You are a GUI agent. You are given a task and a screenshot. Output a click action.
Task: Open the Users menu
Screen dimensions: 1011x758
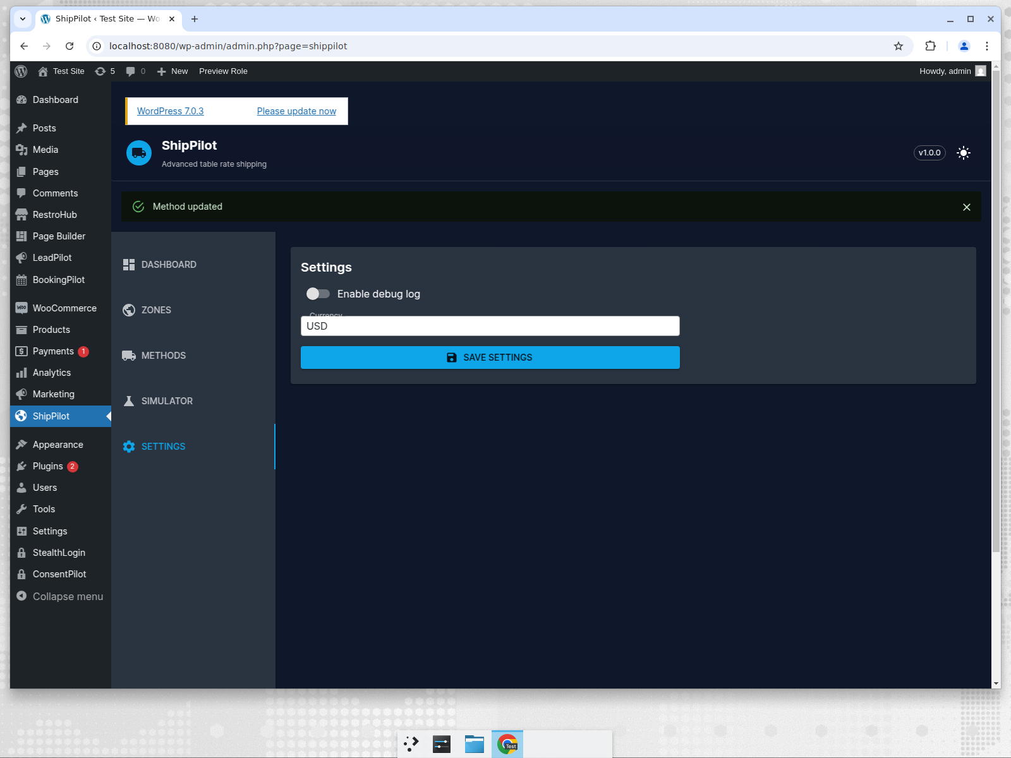61,488
